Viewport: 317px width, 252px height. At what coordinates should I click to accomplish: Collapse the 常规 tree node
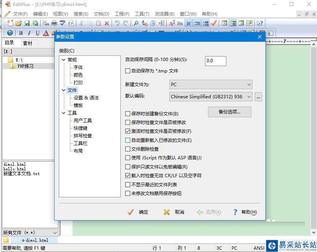click(64, 60)
